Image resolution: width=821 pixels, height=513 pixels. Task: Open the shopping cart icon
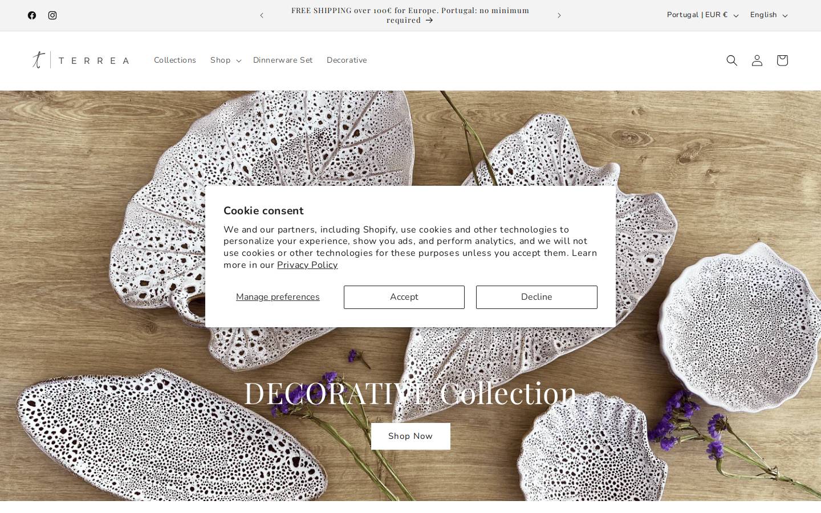782,60
